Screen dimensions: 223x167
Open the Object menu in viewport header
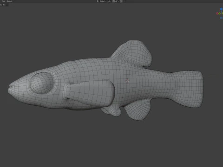click(9, 1)
